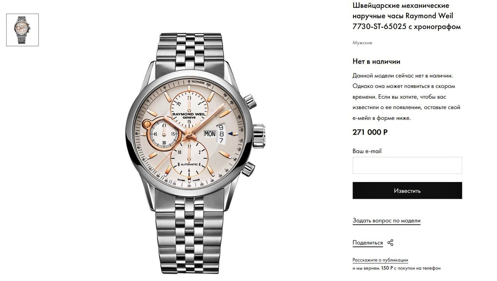This screenshot has height=281, width=497.
Task: Click the MON day window on watch dial
Action: click(210, 133)
